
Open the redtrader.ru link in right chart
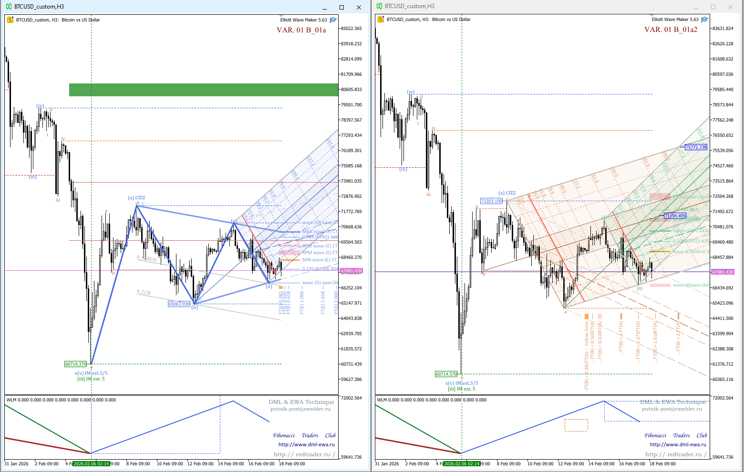pyautogui.click(x=675, y=454)
